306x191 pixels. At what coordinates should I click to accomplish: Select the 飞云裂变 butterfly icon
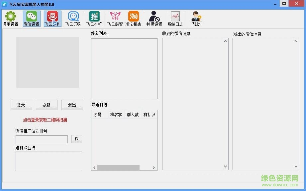[x=115, y=18]
